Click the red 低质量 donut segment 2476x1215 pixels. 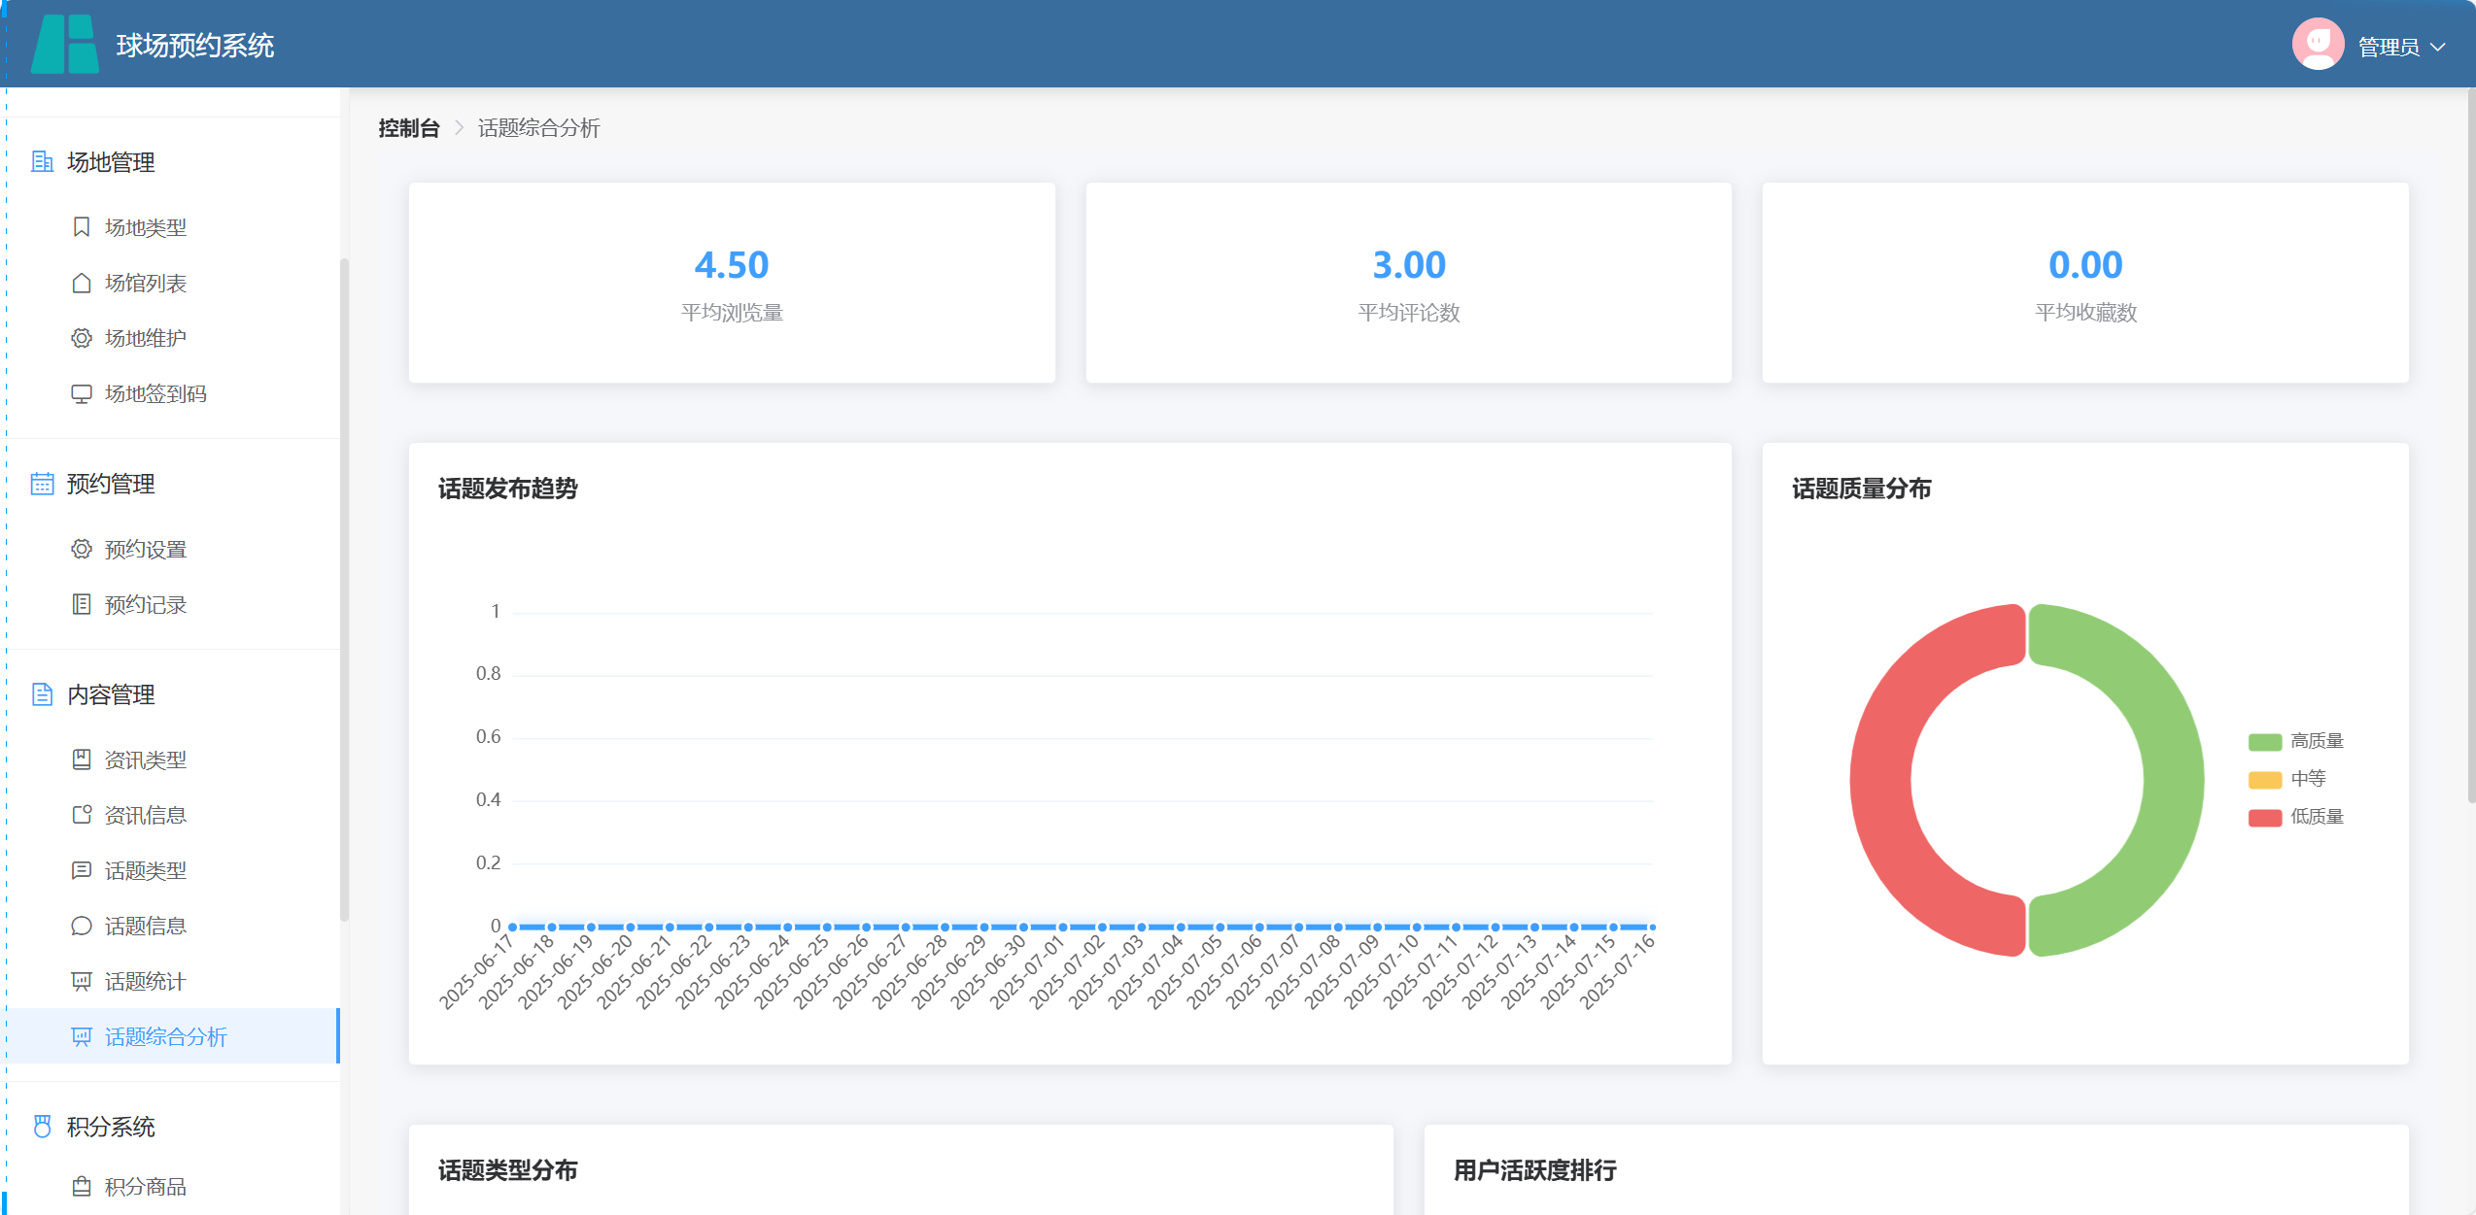[x=1881, y=780]
